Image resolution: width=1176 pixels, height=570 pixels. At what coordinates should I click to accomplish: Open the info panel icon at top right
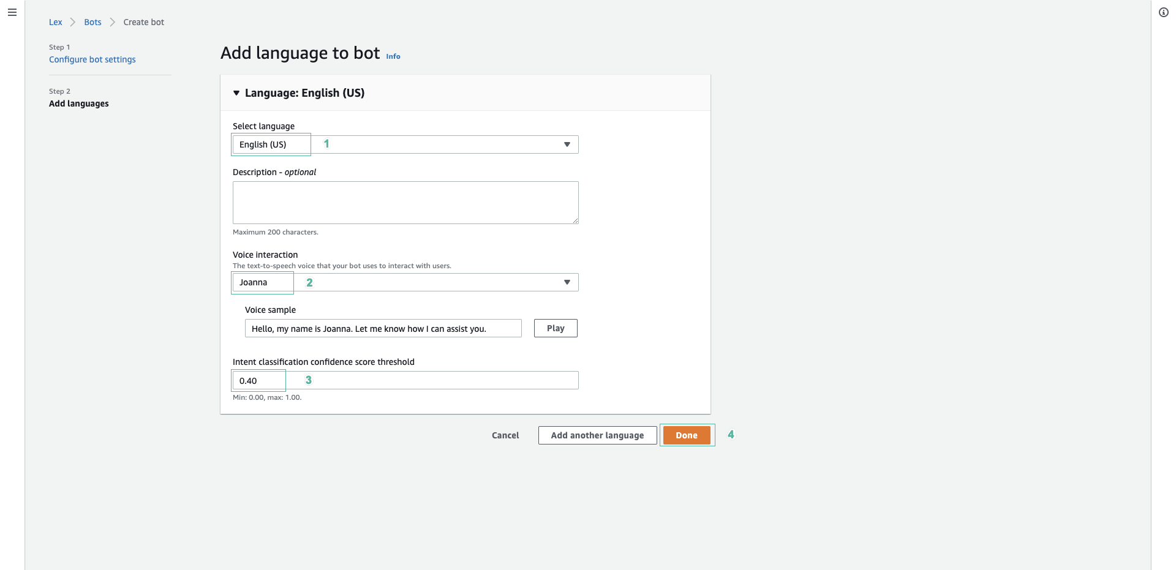(x=1164, y=12)
